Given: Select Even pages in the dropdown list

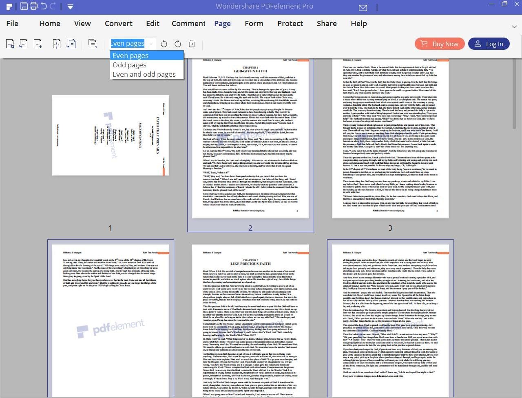Looking at the screenshot, I should [x=147, y=56].
